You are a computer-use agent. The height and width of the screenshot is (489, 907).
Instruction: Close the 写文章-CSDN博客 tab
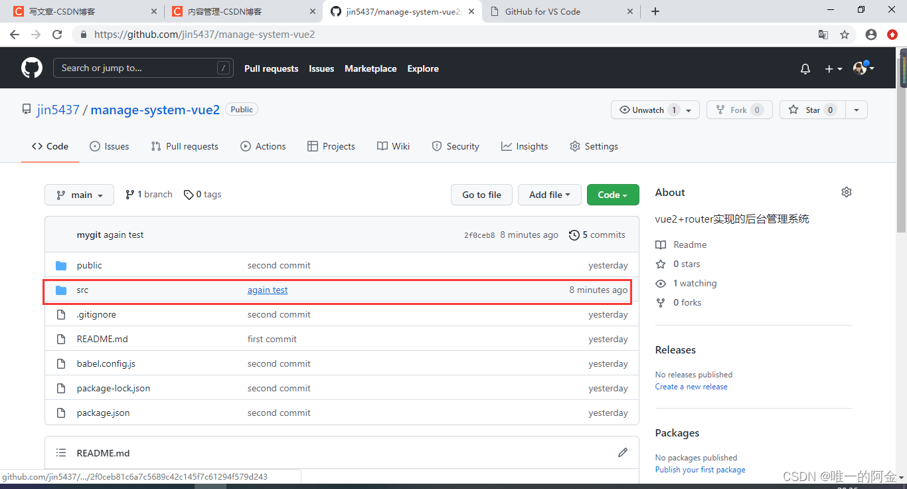154,11
